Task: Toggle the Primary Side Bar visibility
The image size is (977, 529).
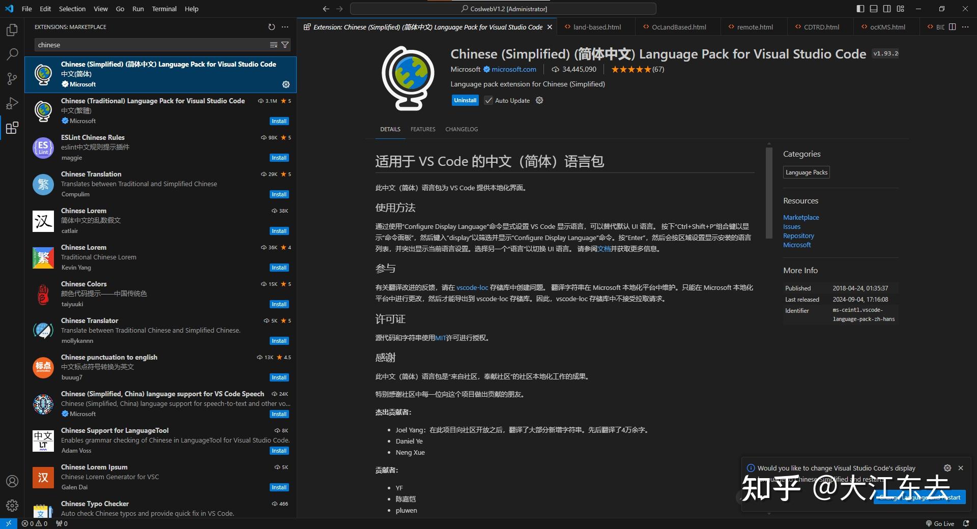Action: click(x=859, y=9)
